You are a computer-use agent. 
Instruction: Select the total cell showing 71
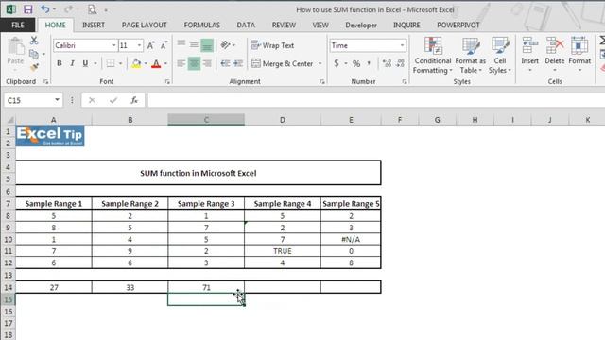206,287
